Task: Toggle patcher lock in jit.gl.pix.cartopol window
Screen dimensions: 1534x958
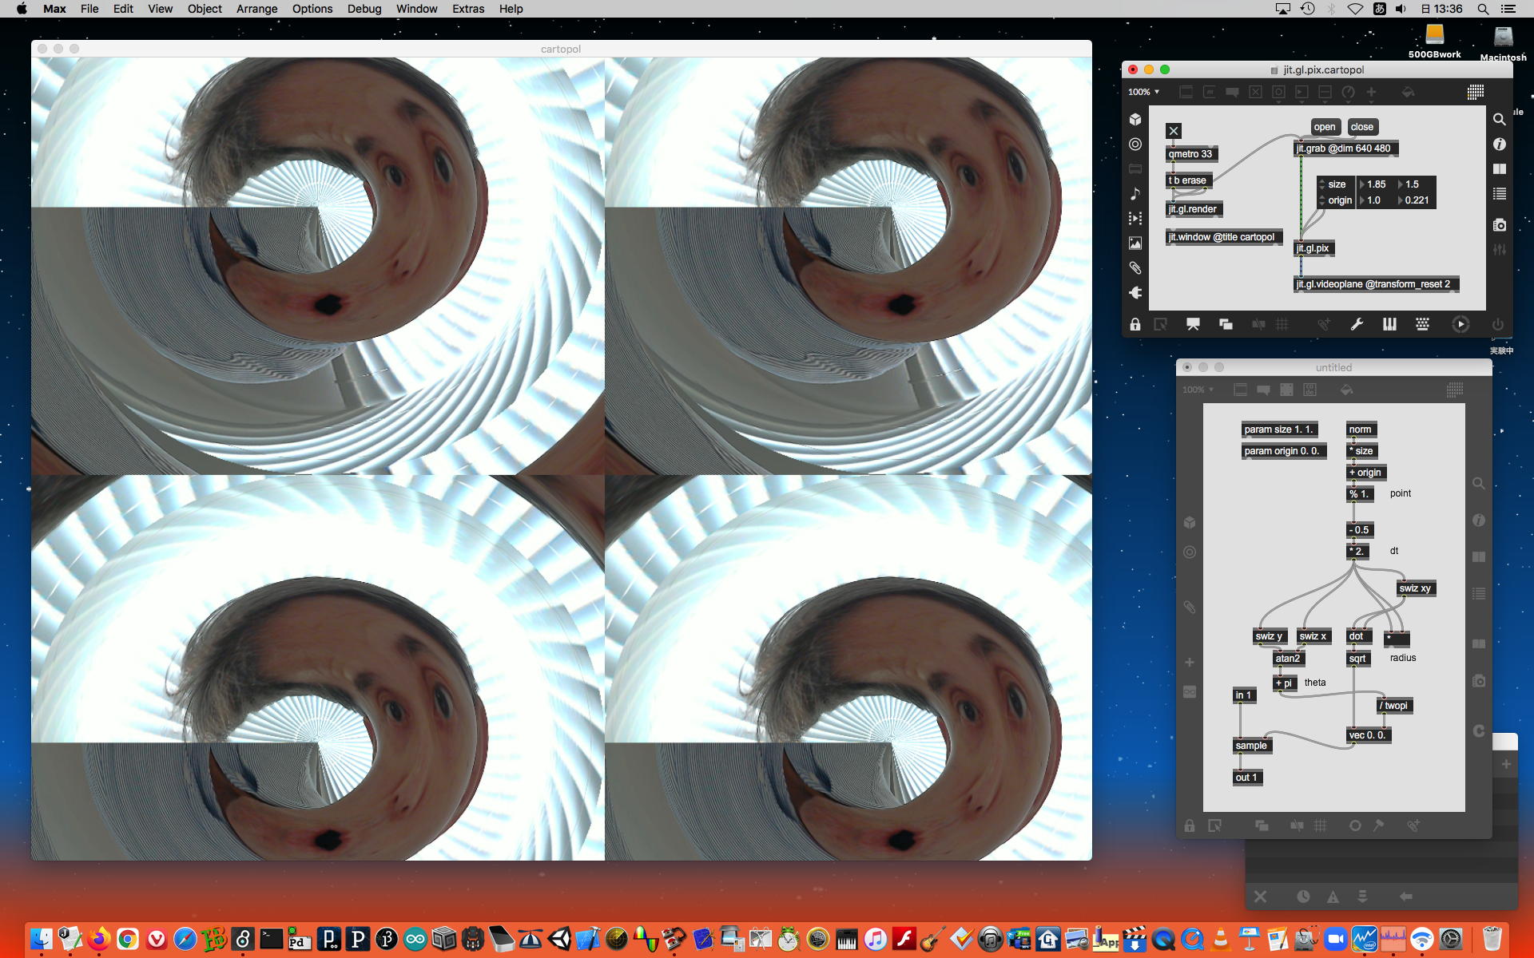Action: tap(1135, 324)
